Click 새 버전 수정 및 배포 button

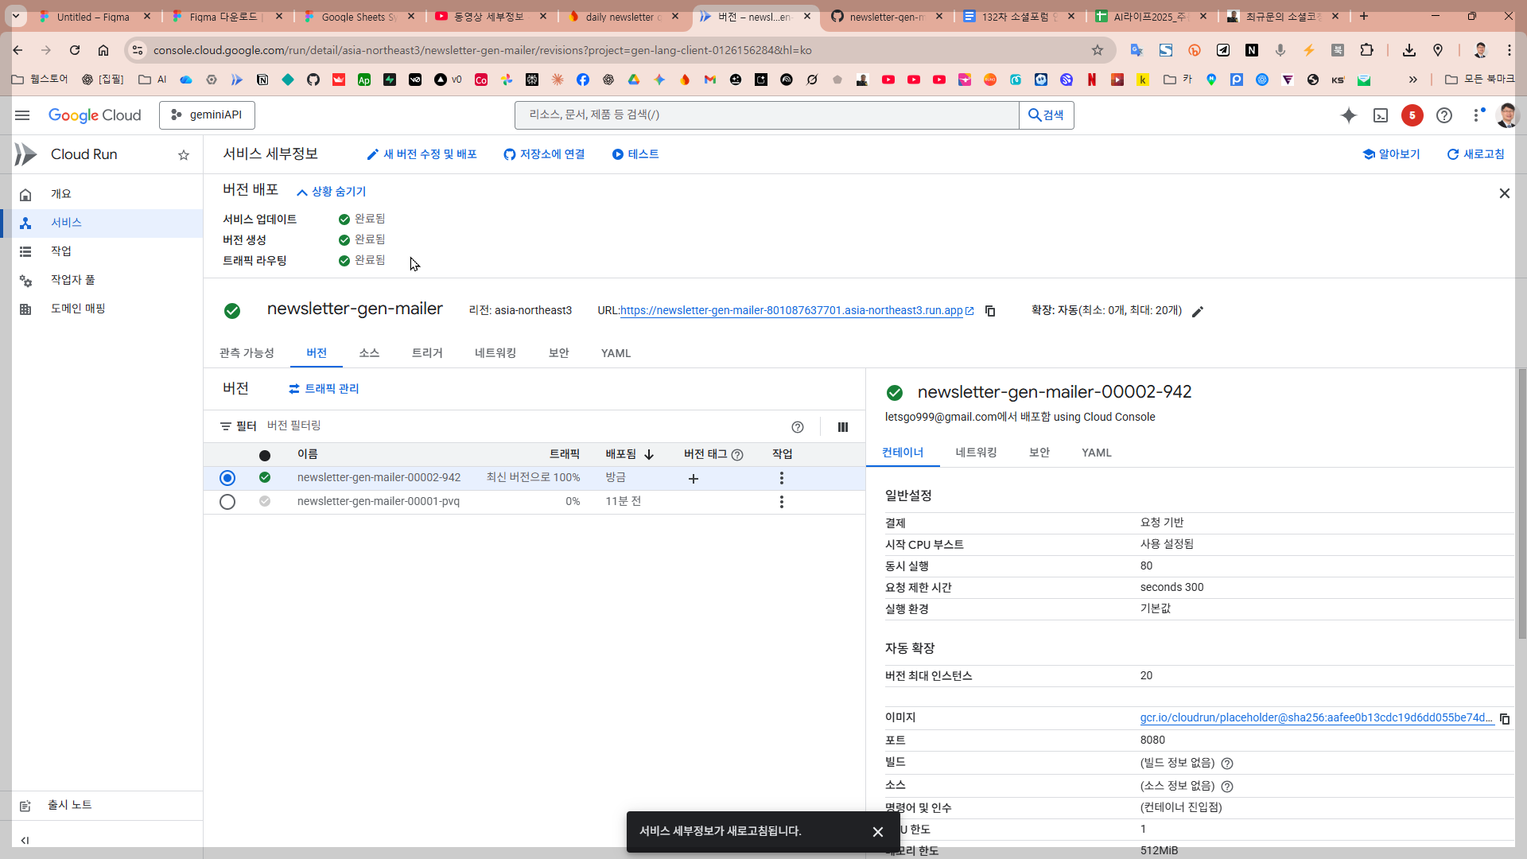(x=422, y=154)
